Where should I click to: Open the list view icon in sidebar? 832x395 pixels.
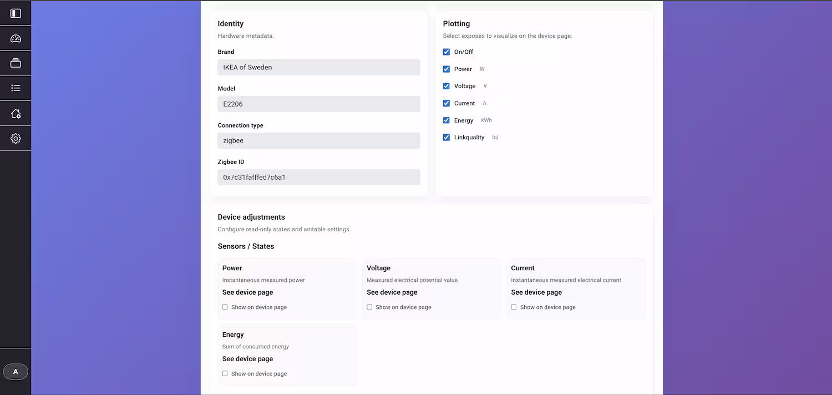tap(15, 88)
